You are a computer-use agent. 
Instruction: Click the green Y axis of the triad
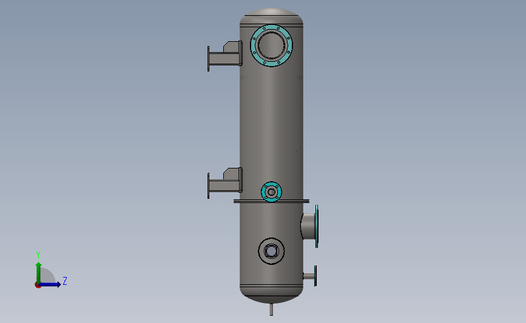pos(39,273)
